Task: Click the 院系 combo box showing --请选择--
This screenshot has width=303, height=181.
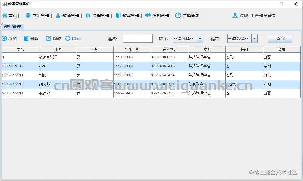Action: point(188,39)
